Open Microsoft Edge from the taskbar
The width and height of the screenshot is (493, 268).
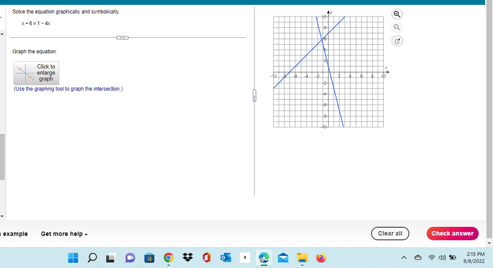point(264,258)
